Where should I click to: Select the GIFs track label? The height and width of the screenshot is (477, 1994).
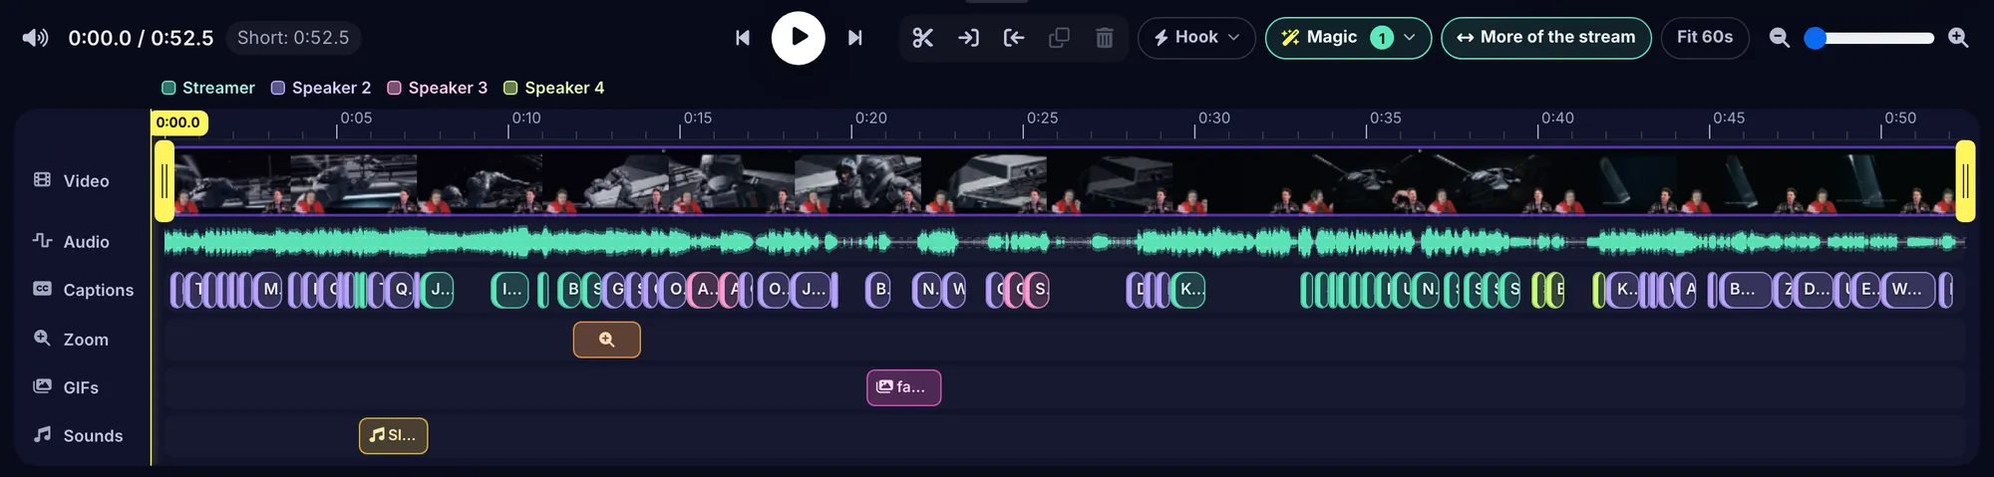pyautogui.click(x=81, y=387)
